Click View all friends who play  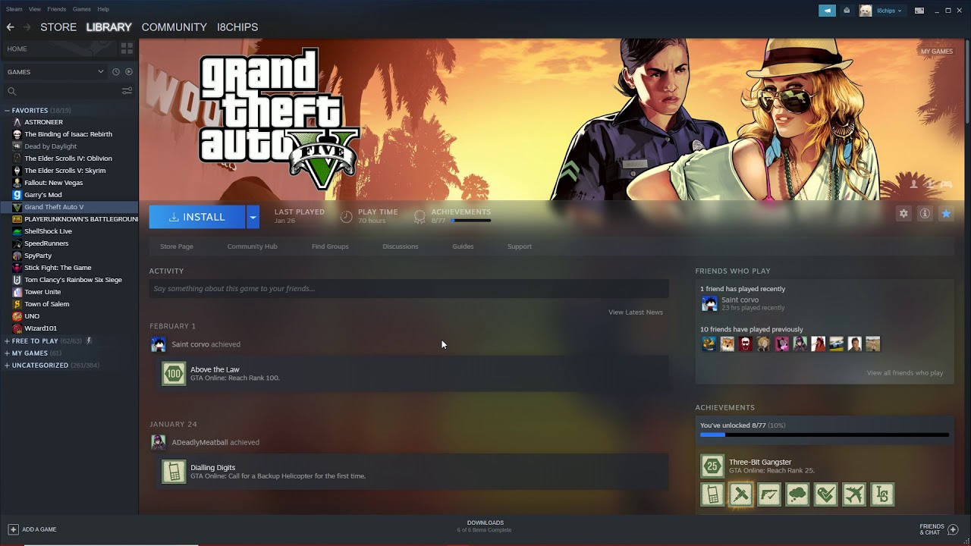[905, 373]
